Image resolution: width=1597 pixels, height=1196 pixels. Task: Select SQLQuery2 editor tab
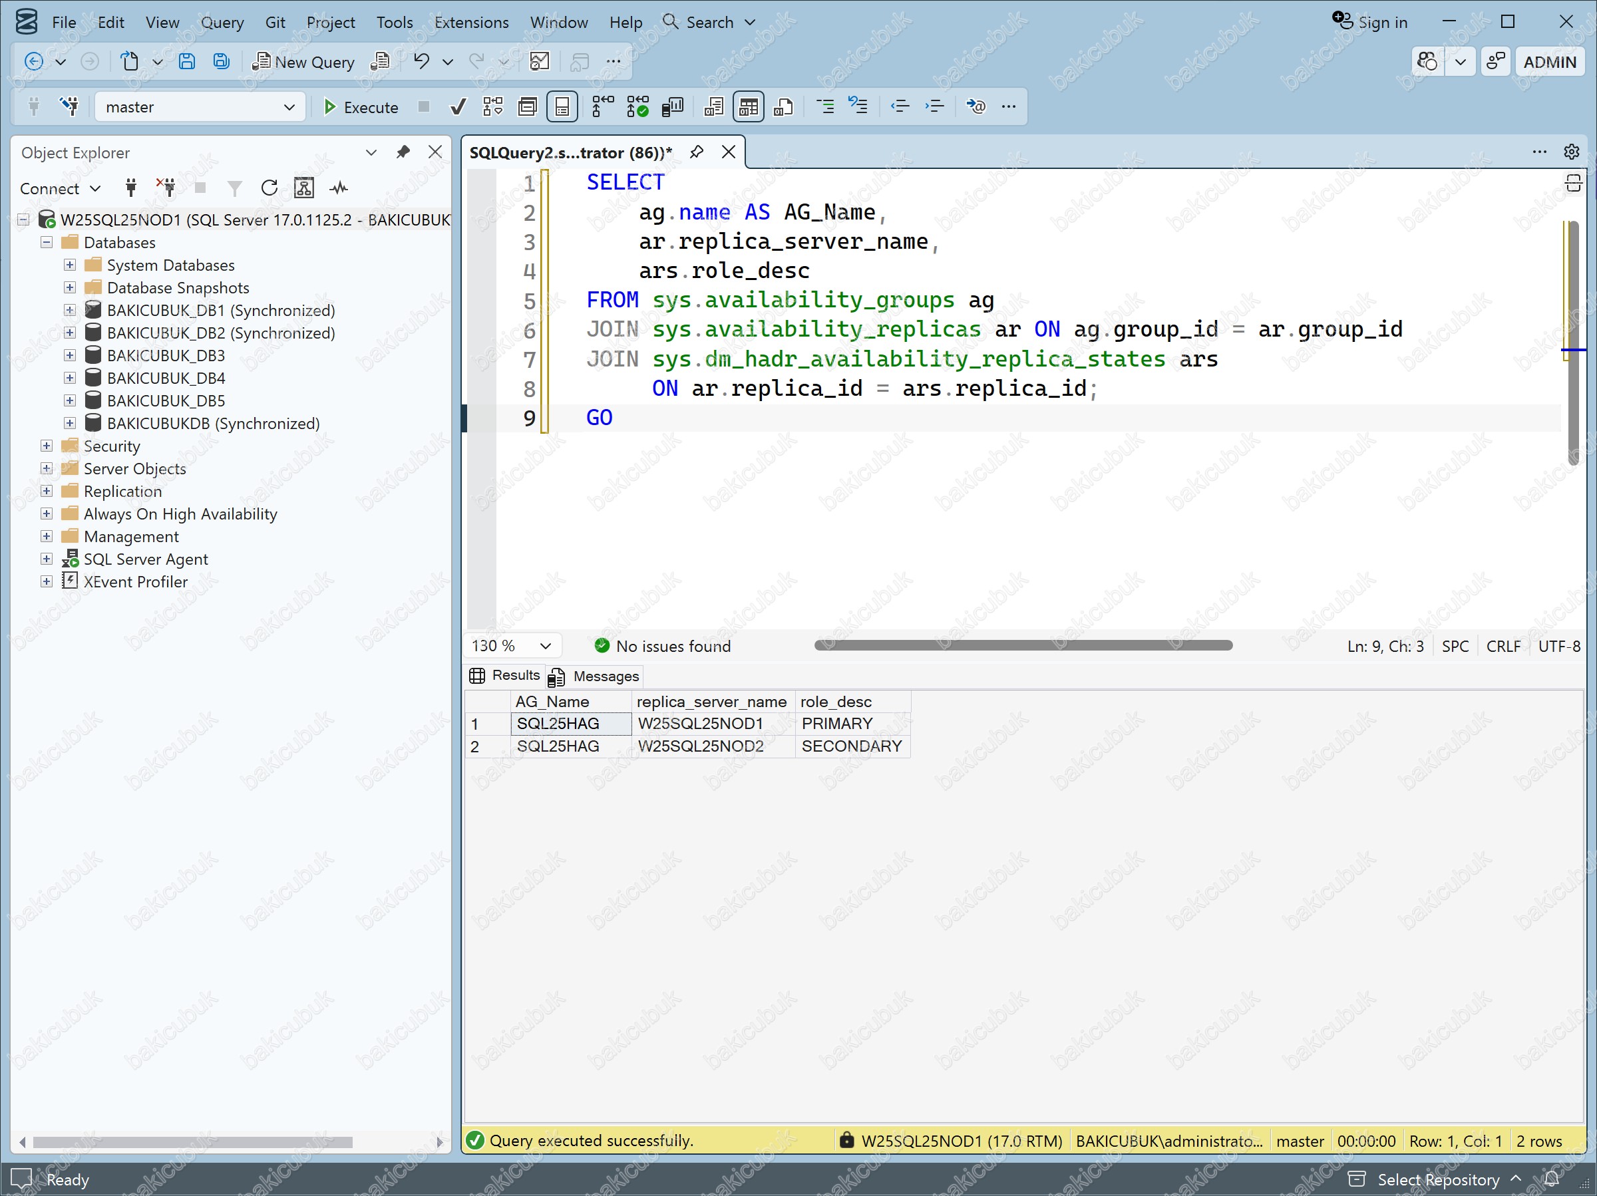pos(570,152)
